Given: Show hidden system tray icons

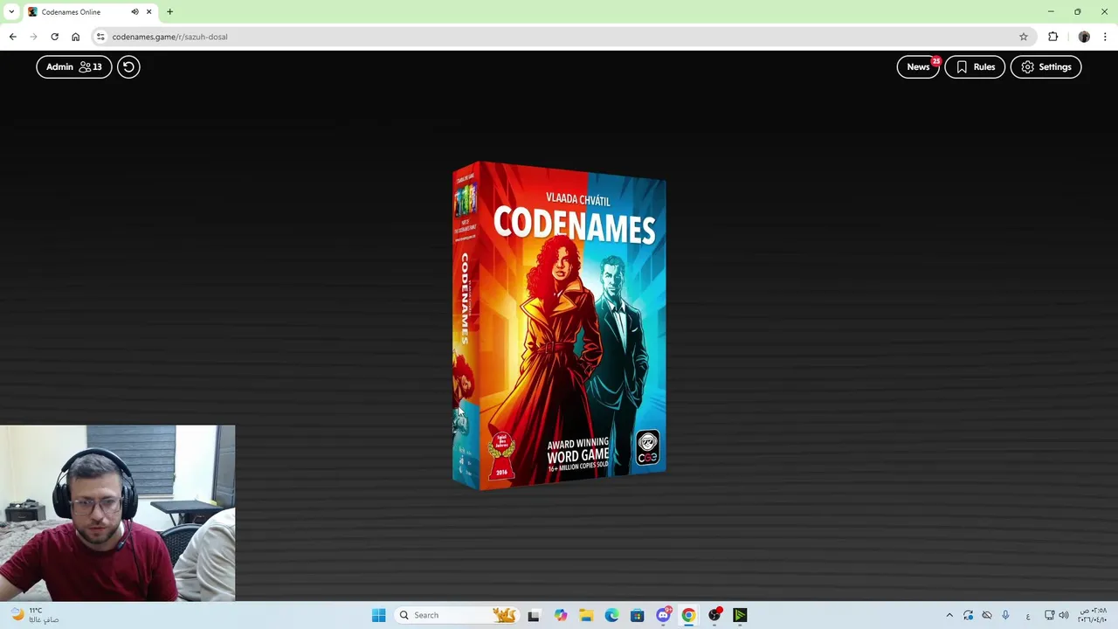Looking at the screenshot, I should coord(949,615).
